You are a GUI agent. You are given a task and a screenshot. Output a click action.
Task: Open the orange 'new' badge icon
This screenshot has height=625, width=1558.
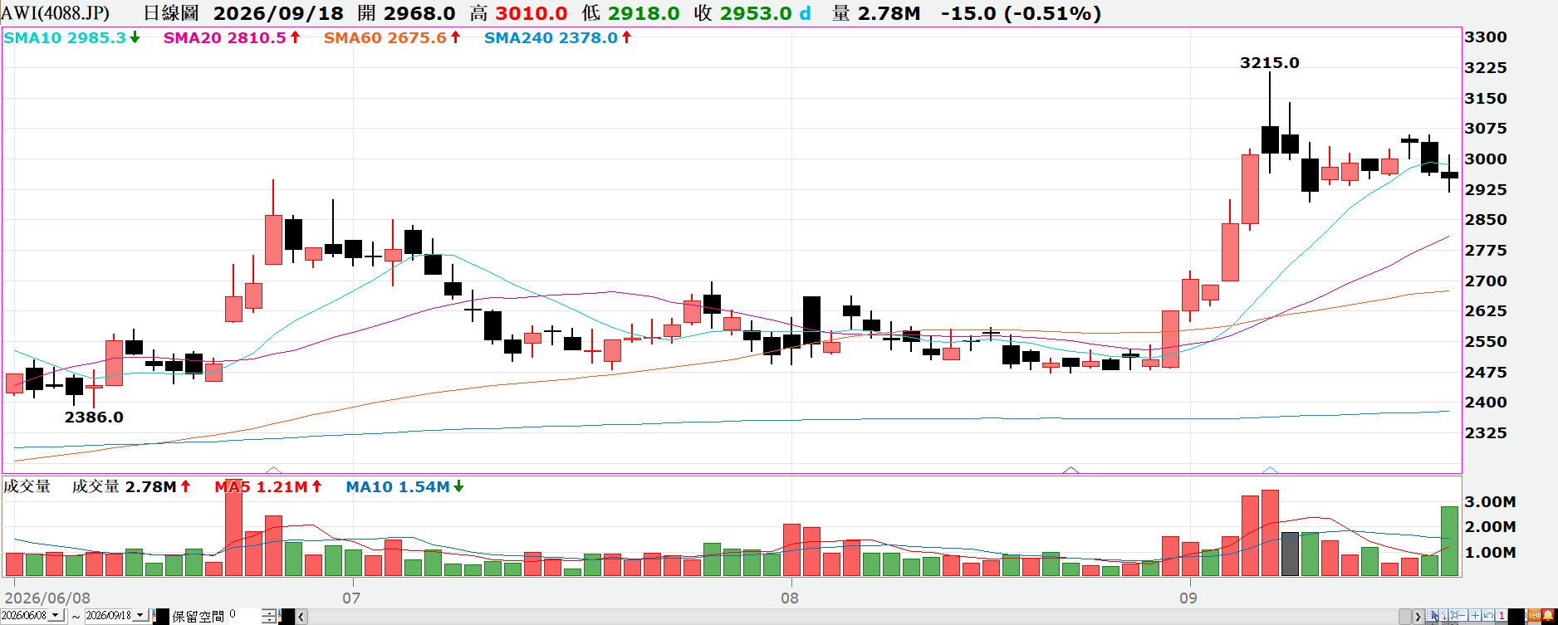[x=1534, y=616]
